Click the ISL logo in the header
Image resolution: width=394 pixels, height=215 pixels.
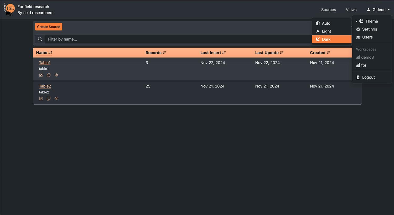coord(9,9)
